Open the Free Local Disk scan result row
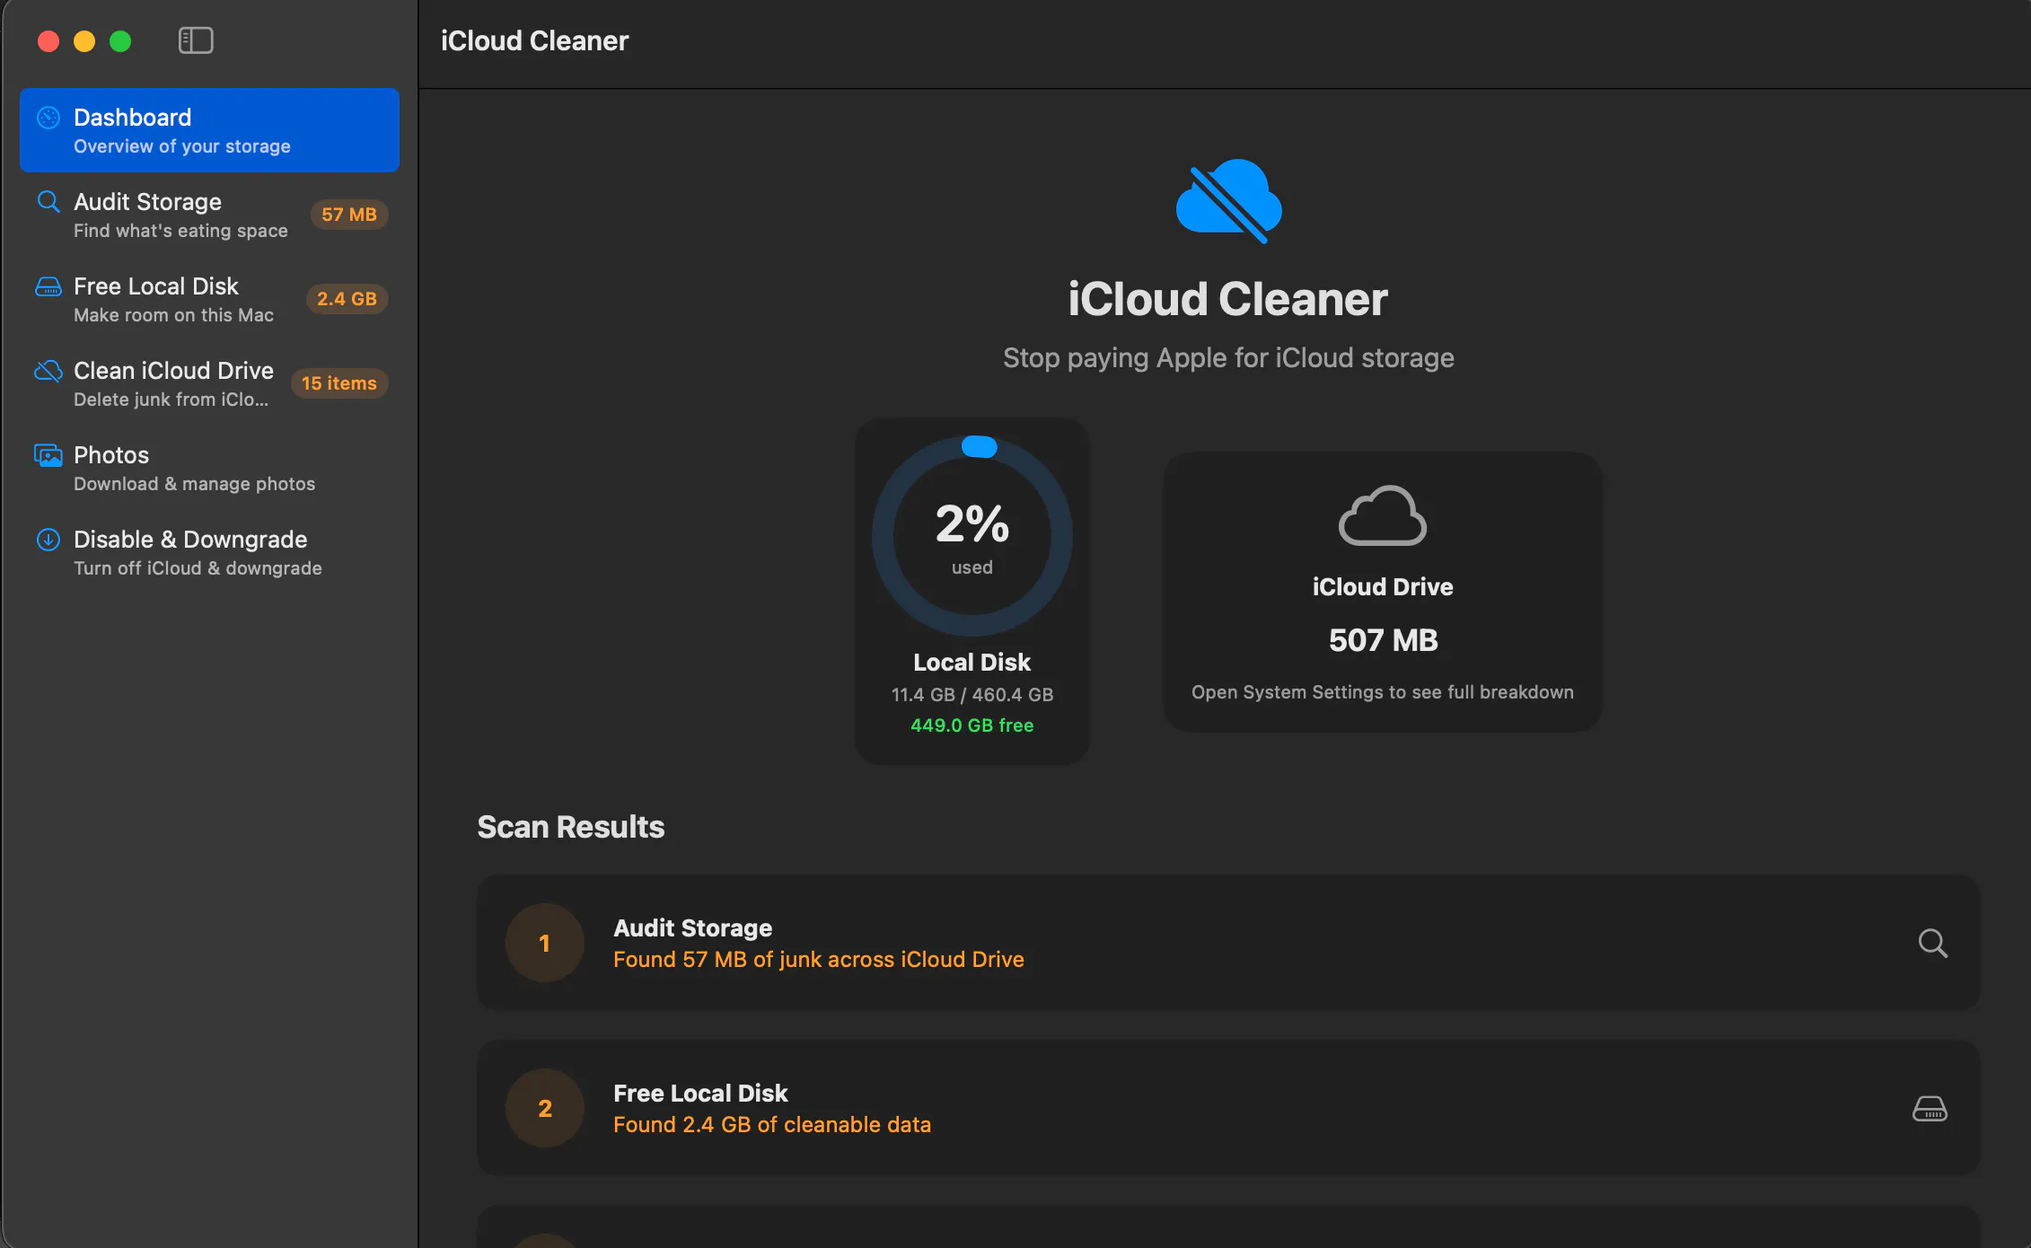This screenshot has width=2031, height=1248. 1228,1108
